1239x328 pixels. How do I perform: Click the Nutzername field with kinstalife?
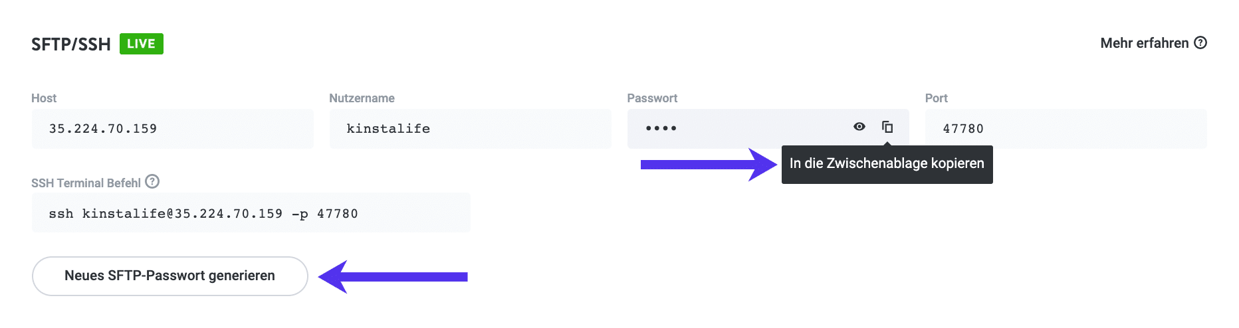click(470, 129)
